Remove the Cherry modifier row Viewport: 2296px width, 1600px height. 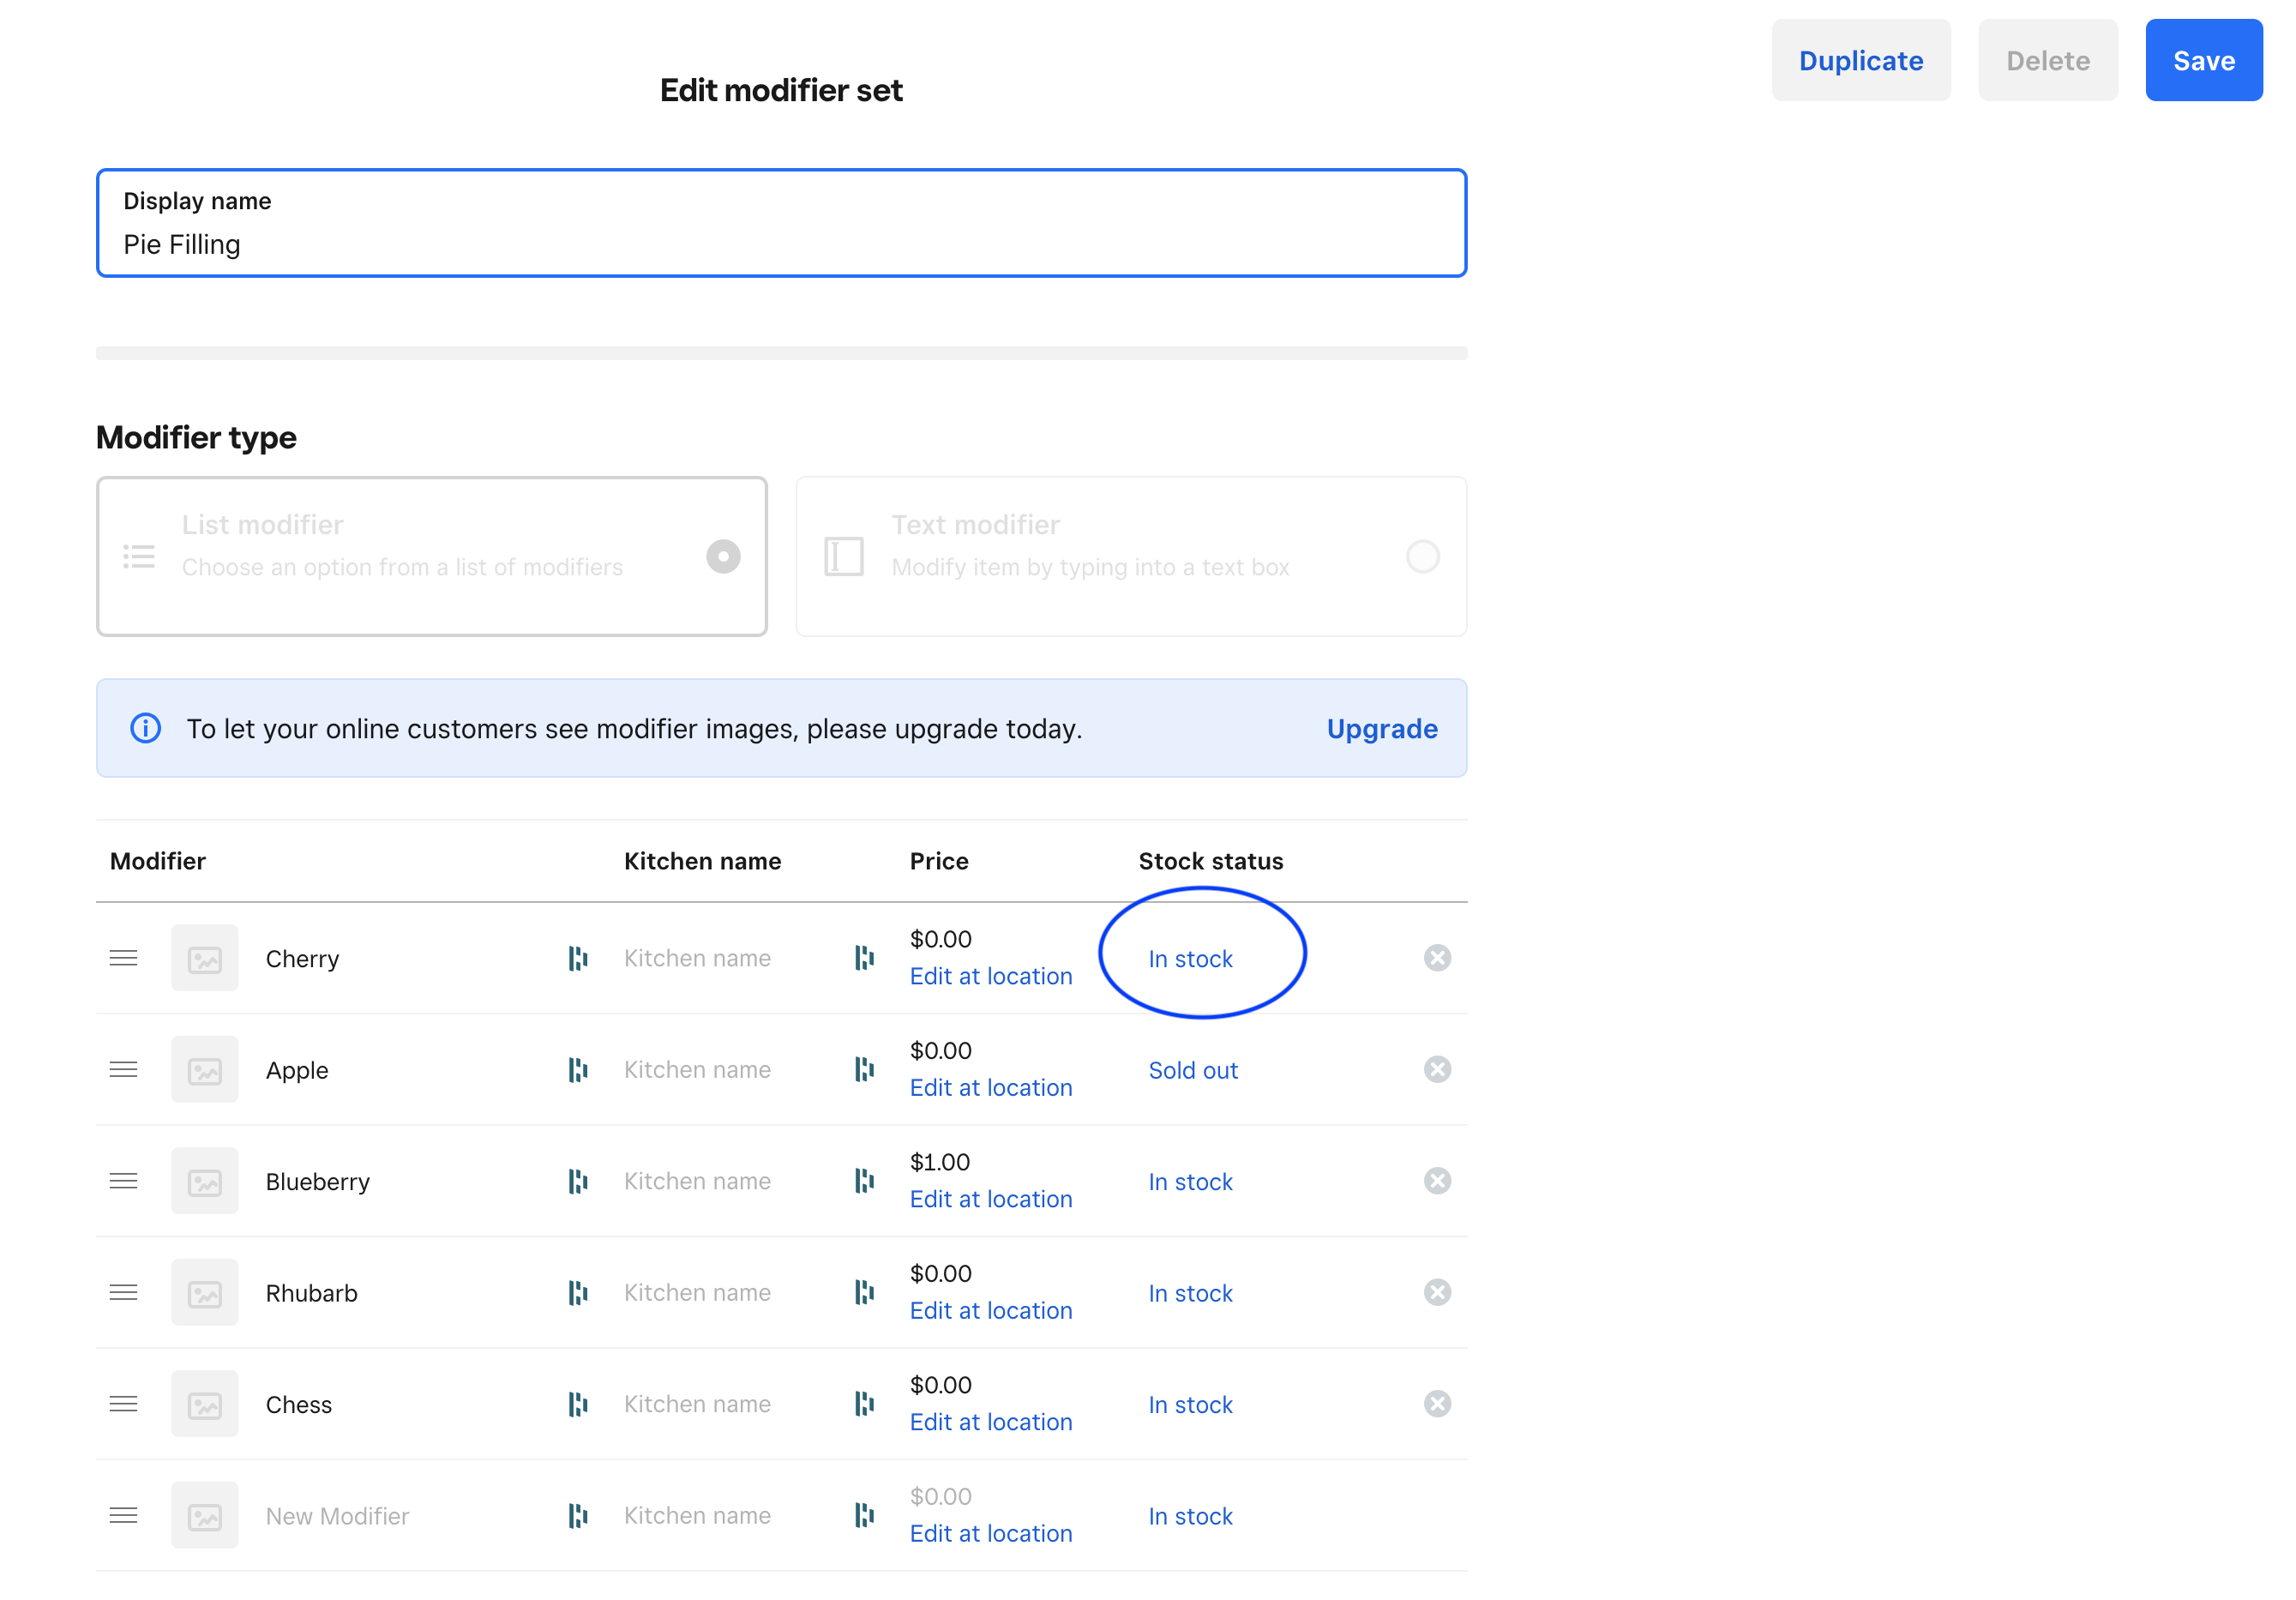[x=1437, y=958]
